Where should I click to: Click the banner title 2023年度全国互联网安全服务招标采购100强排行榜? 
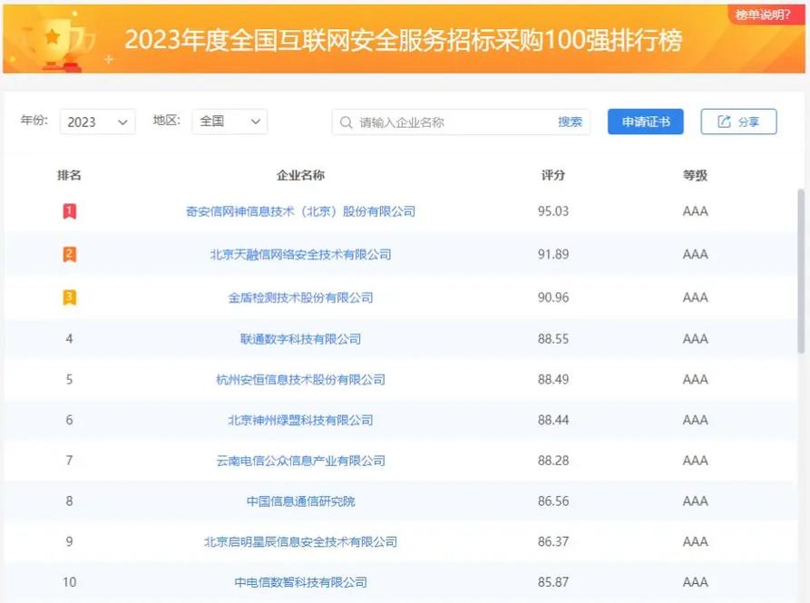click(x=404, y=40)
